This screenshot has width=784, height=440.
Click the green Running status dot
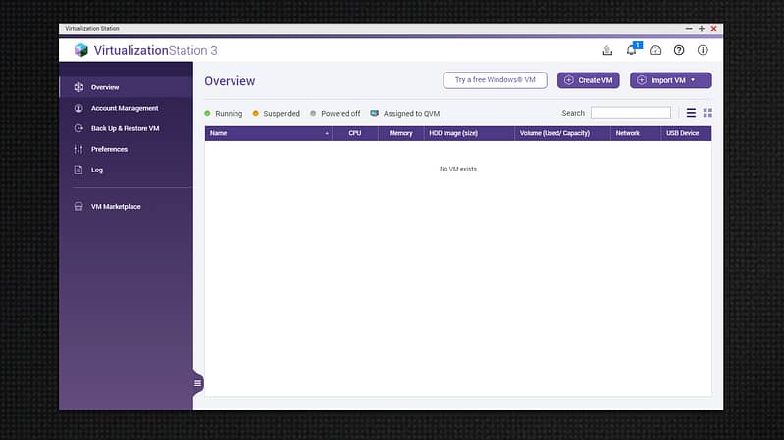point(207,114)
